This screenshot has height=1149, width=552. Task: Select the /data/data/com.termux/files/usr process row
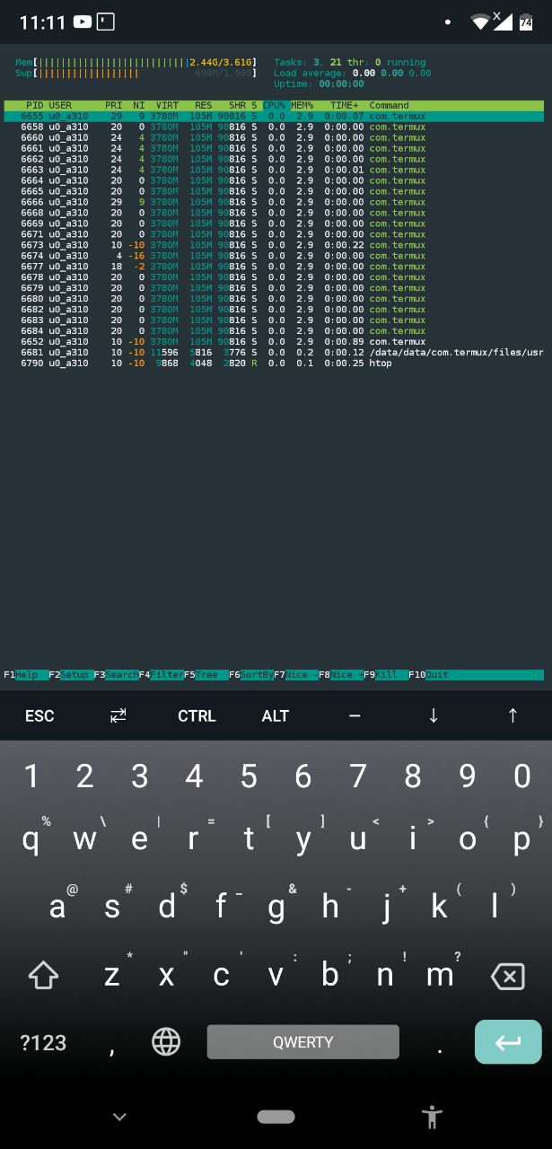click(274, 353)
